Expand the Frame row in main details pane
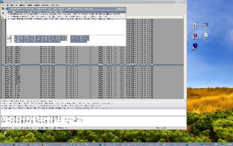Image resolution: width=233 pixels, height=146 pixels. [x=2, y=101]
